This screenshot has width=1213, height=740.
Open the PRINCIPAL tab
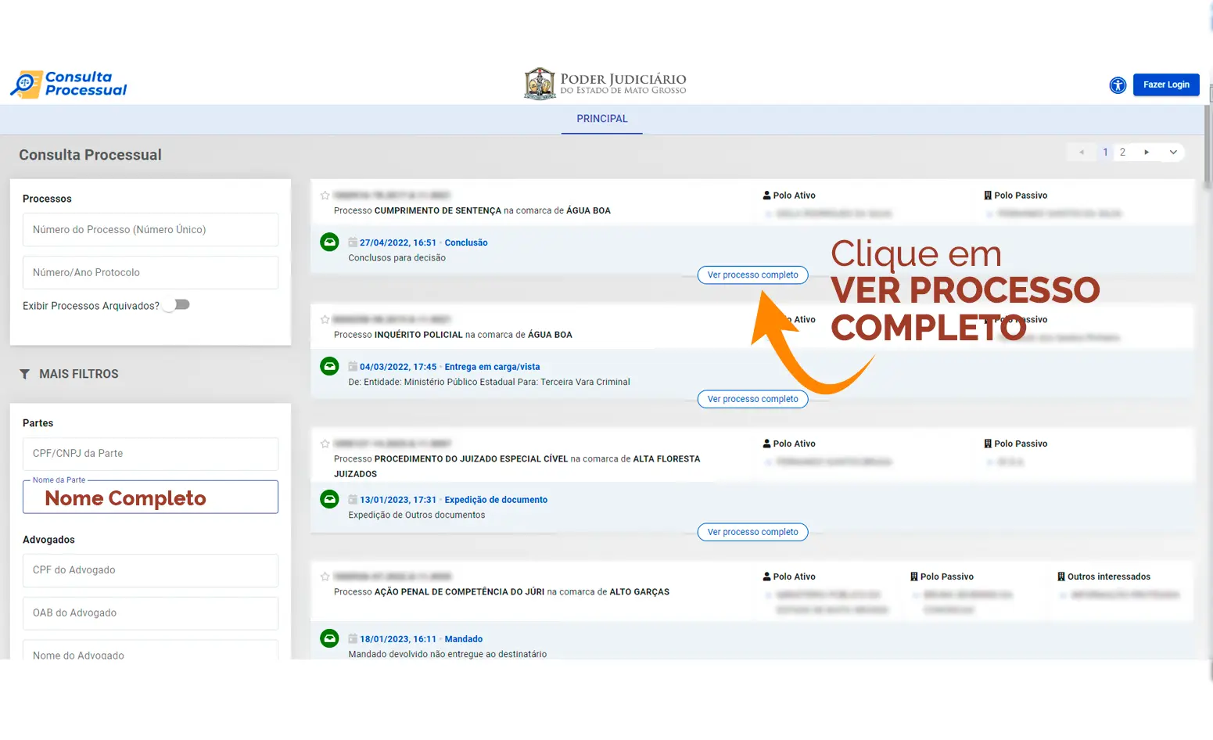(x=601, y=119)
